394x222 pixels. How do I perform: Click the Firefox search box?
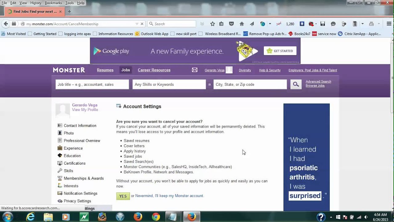172,24
